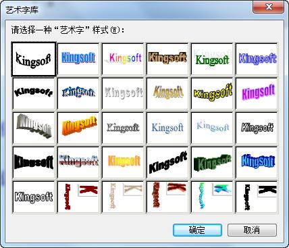
Task: Select the silver embossed Kingsoft style
Action: [x=123, y=93]
